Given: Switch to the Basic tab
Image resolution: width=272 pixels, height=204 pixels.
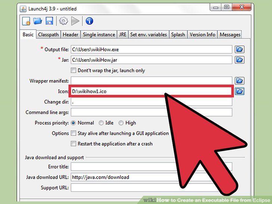Looking at the screenshot, I should pos(28,34).
